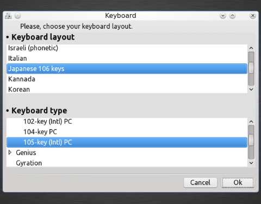Minimize window with down-chevron title button
This screenshot has height=204, width=261.
click(223, 16)
